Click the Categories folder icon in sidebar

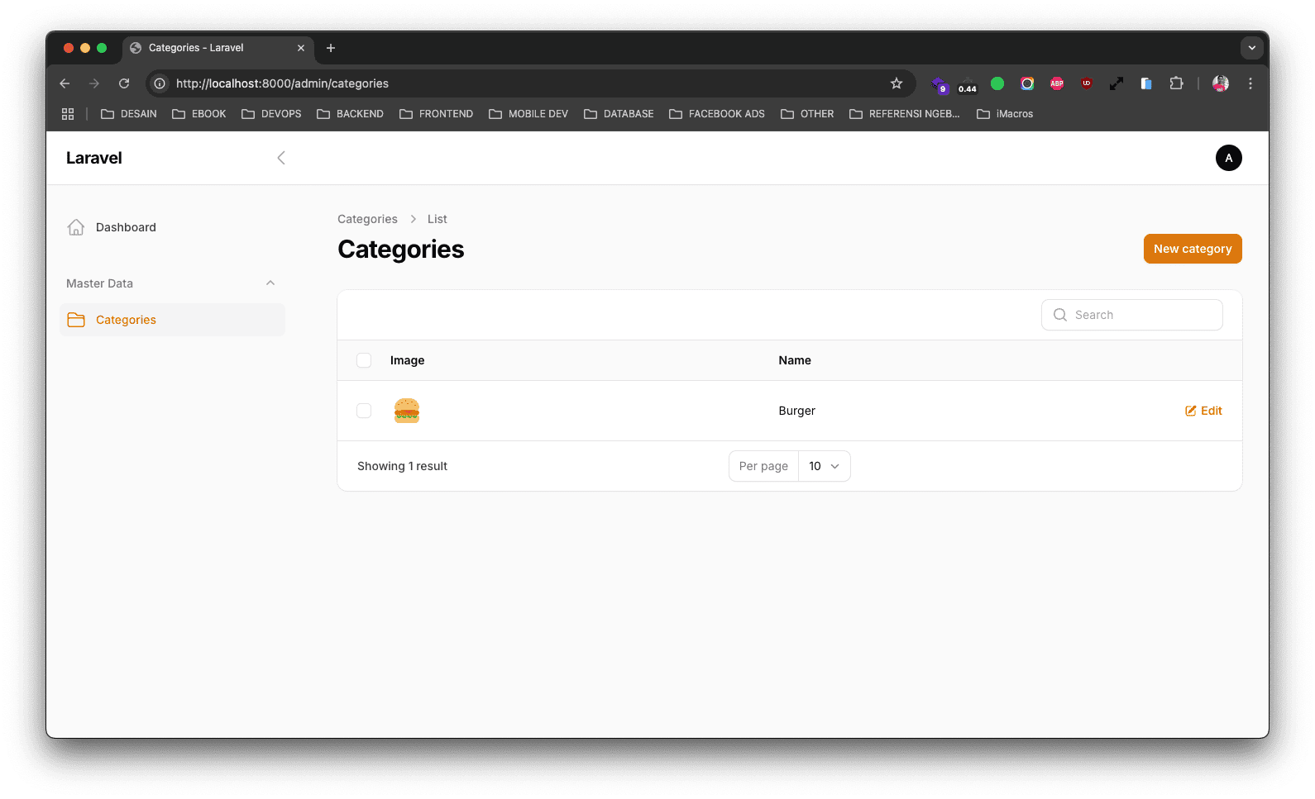click(76, 320)
